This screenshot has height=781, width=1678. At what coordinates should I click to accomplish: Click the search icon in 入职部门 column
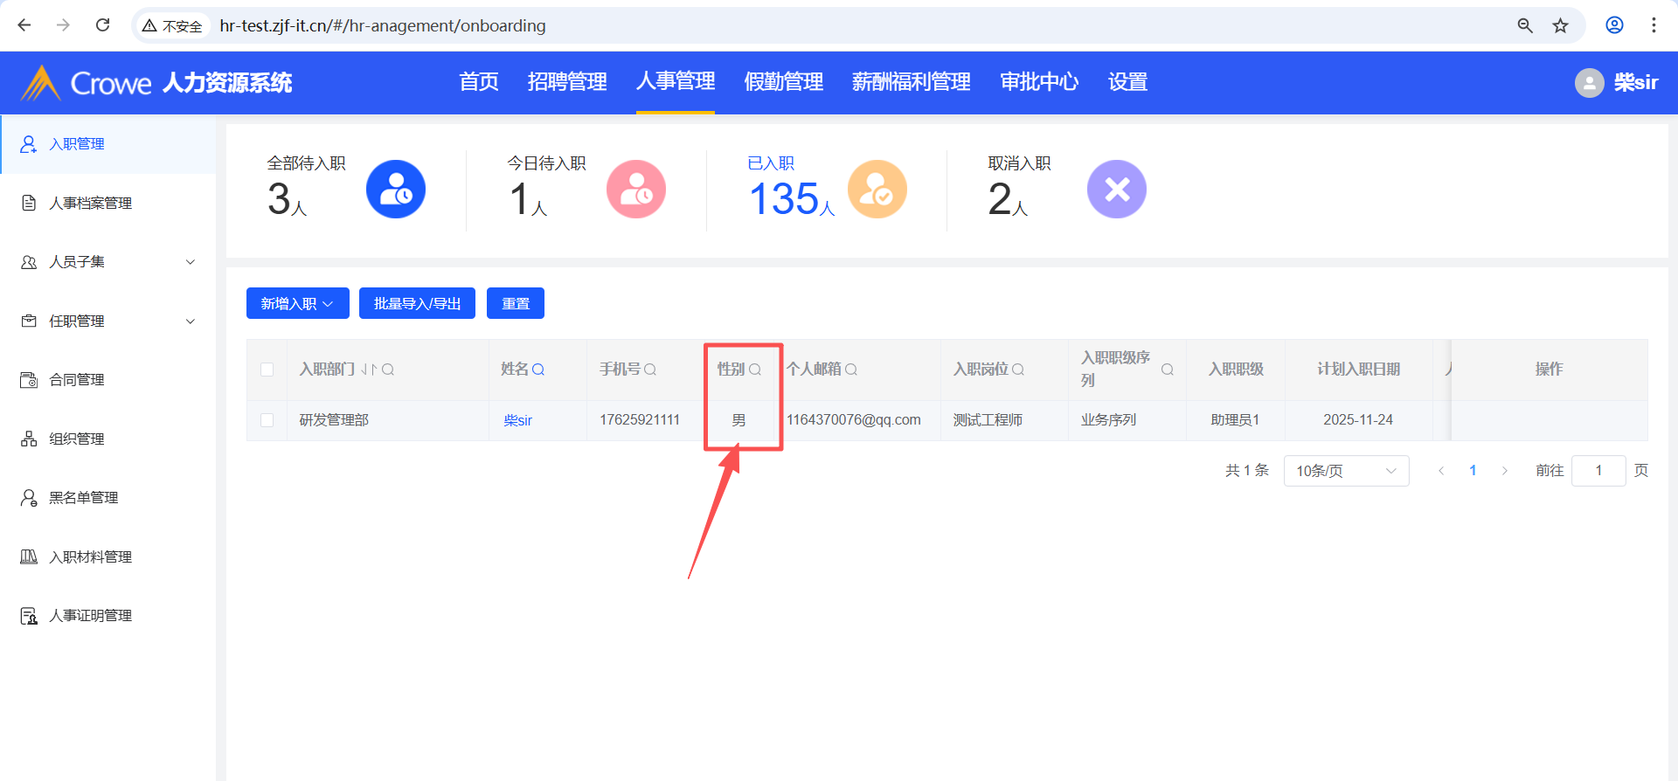coord(388,370)
